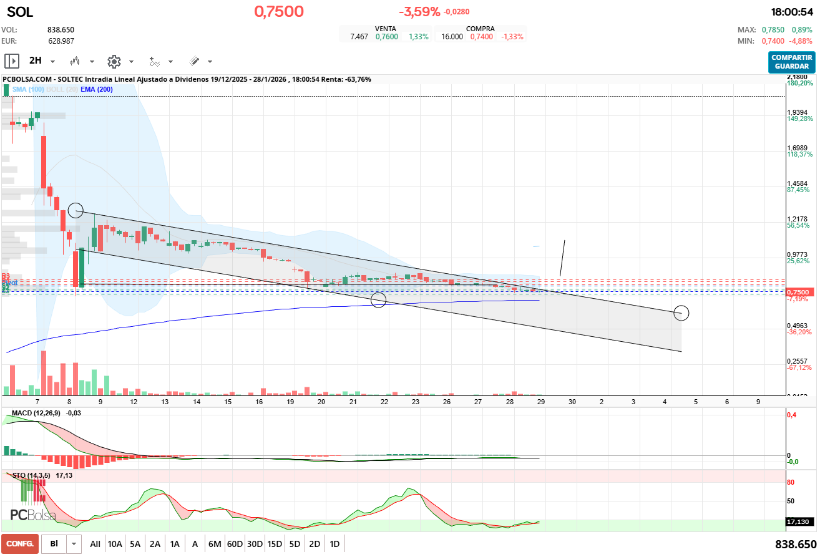Click circle handle at channel's right end
This screenshot has height=557, width=825.
681,313
